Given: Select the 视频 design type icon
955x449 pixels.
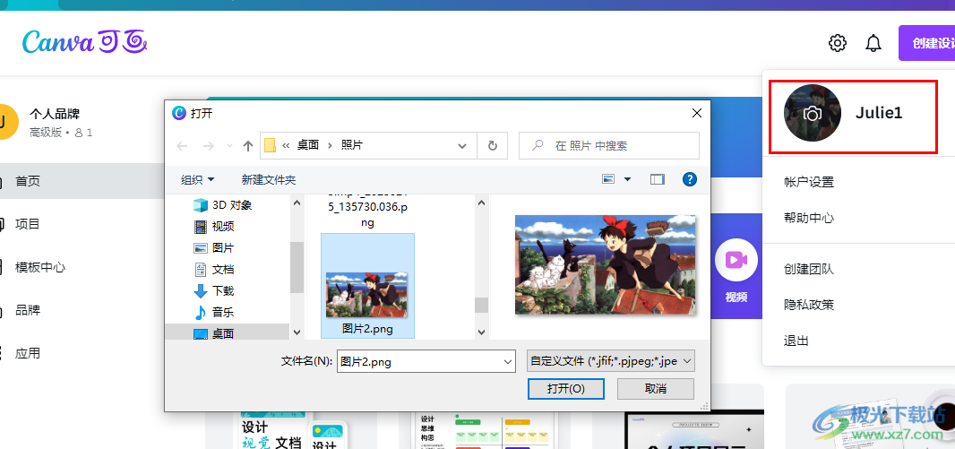Looking at the screenshot, I should tap(736, 260).
